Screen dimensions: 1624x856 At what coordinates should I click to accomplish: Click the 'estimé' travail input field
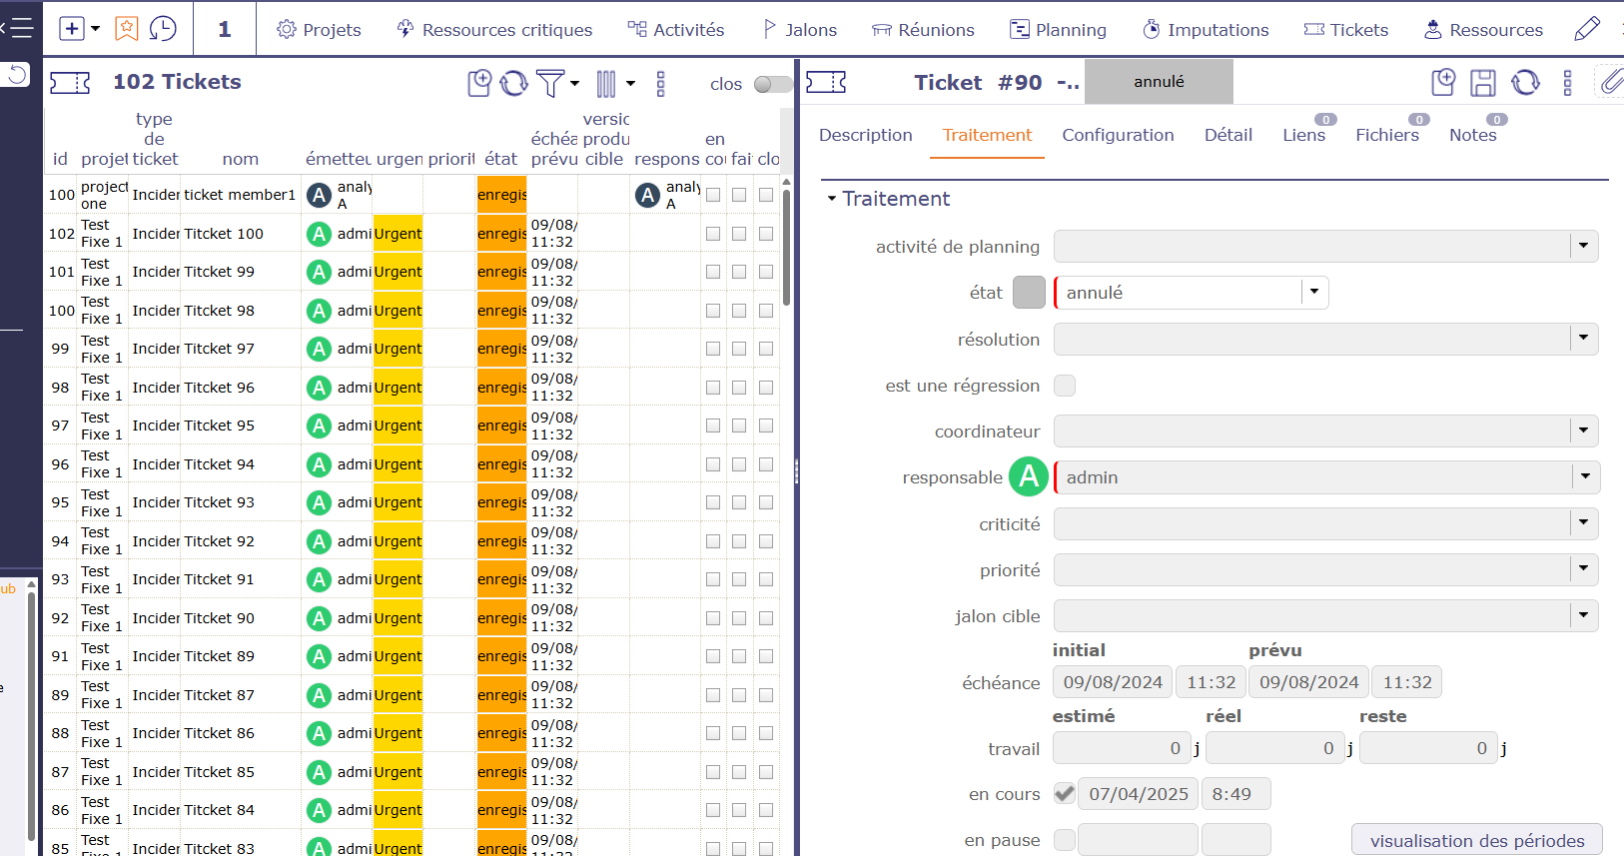1122,748
